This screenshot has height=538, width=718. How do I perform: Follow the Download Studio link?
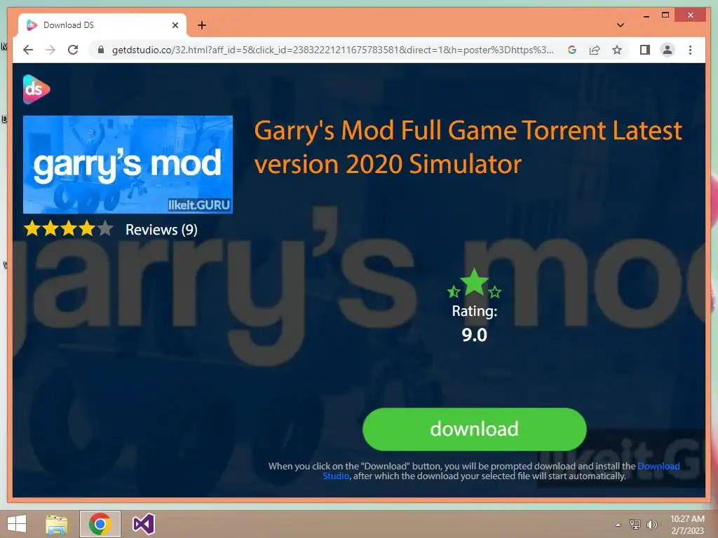coord(658,466)
